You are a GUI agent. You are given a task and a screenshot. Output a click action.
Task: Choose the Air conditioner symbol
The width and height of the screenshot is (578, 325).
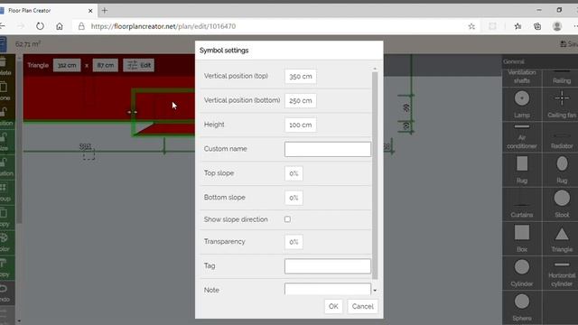click(522, 136)
